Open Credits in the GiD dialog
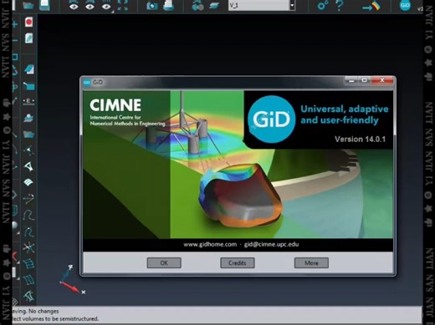 click(238, 263)
